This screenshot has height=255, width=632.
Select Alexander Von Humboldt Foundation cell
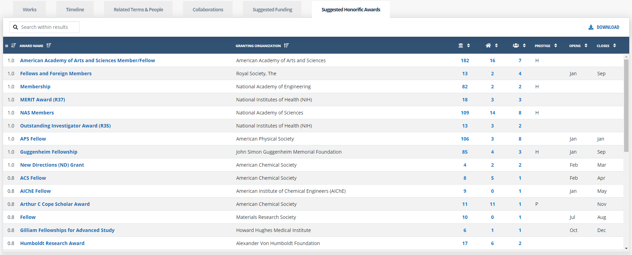point(278,243)
